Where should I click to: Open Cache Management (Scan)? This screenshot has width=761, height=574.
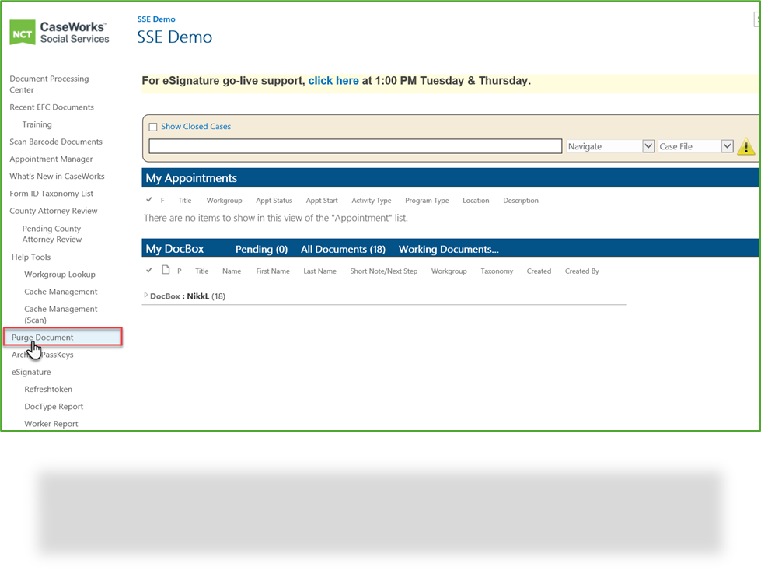tap(61, 314)
